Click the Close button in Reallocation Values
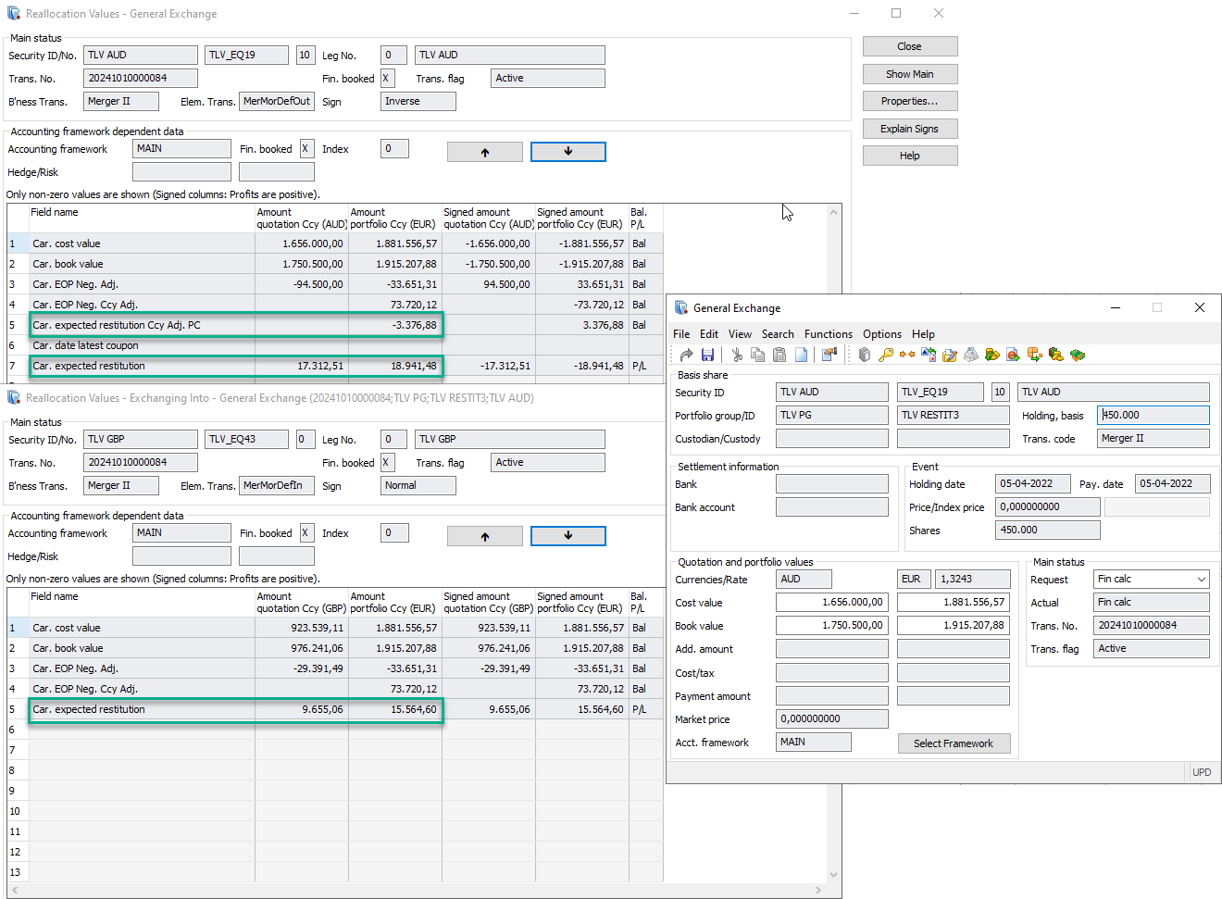Image resolution: width=1222 pixels, height=899 pixels. (910, 46)
